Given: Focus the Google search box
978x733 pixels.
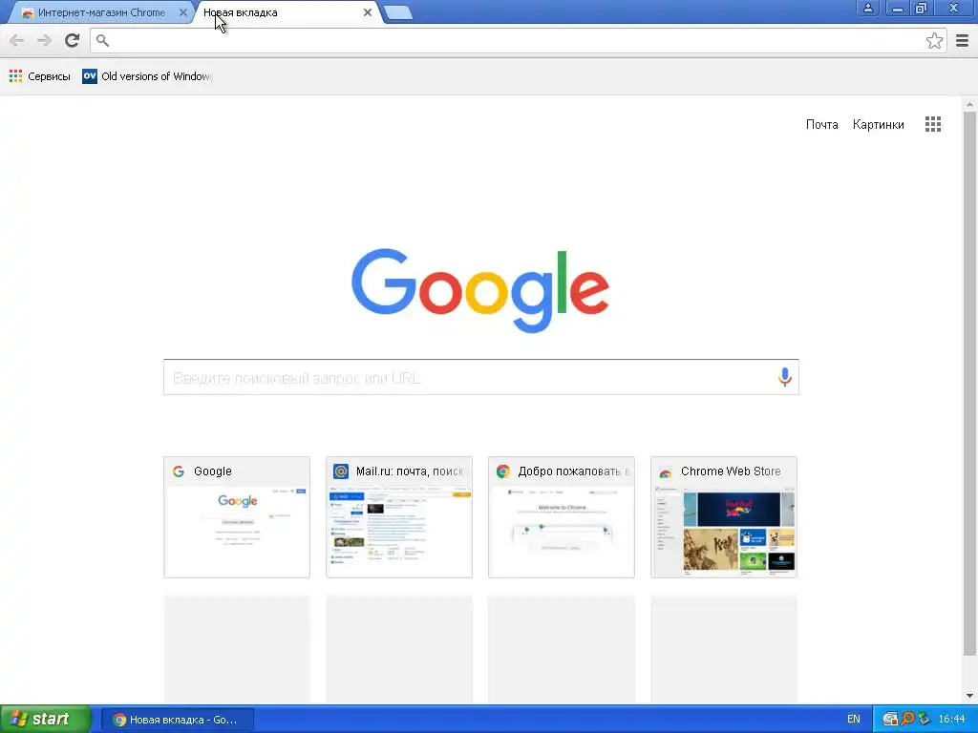Looking at the screenshot, I should (x=481, y=377).
